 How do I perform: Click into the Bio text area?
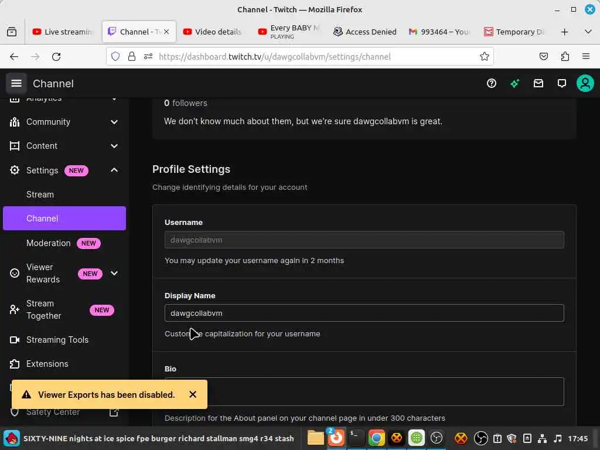364,392
